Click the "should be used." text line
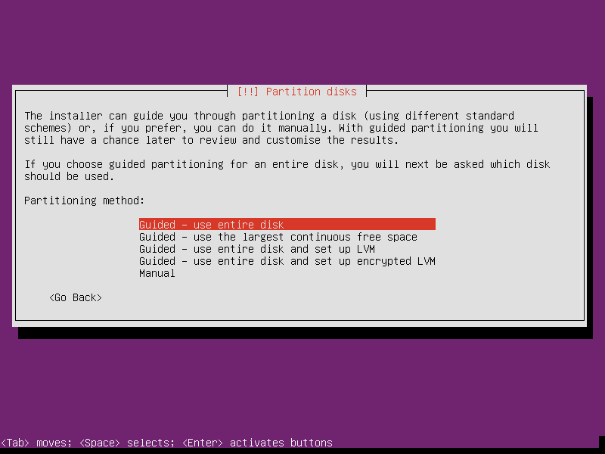The height and width of the screenshot is (454, 605). (x=70, y=176)
